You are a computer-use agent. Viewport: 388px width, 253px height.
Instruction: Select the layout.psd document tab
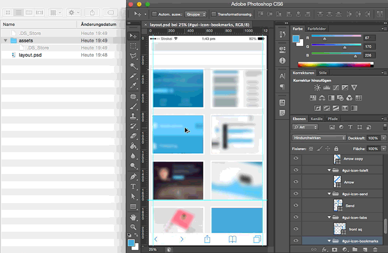[199, 25]
